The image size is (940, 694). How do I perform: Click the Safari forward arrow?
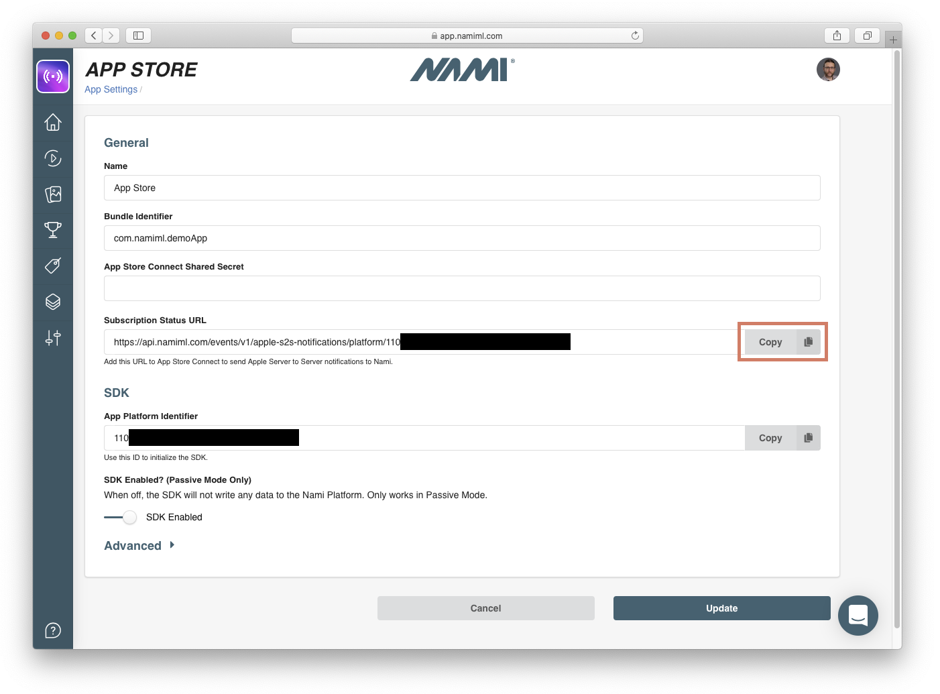point(111,36)
